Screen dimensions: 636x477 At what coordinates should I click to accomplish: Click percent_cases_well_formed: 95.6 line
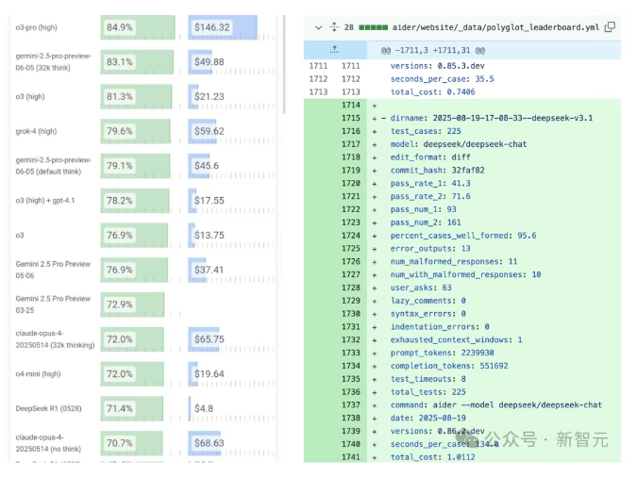coord(463,236)
